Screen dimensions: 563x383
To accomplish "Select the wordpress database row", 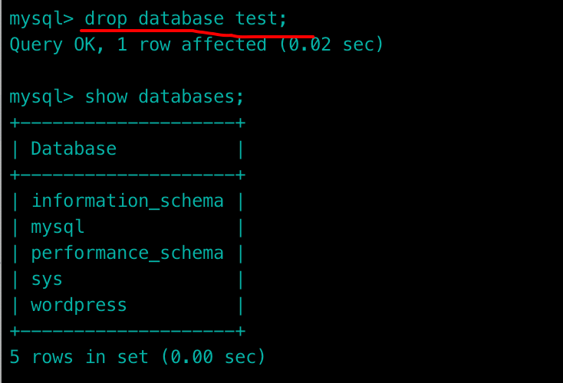I will pyautogui.click(x=79, y=305).
